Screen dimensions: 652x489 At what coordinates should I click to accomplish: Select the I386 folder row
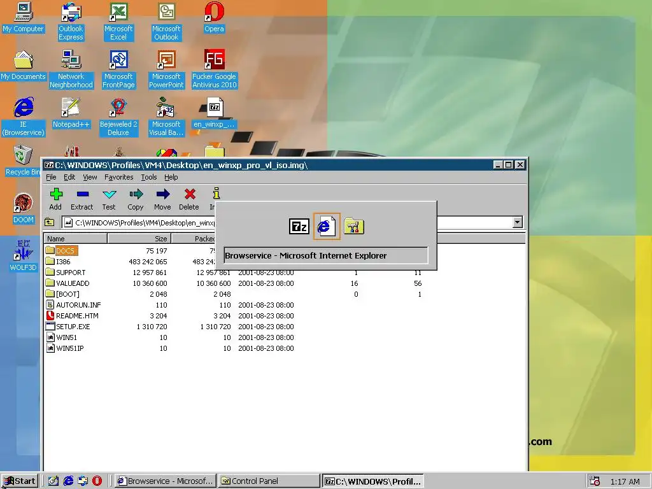[x=58, y=262]
